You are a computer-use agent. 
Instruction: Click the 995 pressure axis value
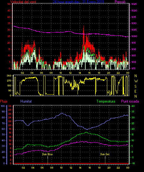pyautogui.click(x=134, y=43)
